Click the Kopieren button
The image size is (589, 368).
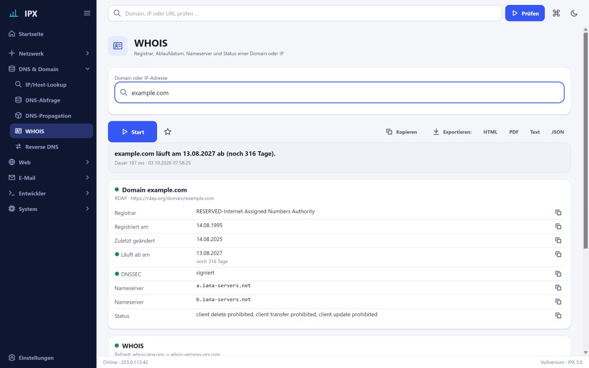pos(402,132)
